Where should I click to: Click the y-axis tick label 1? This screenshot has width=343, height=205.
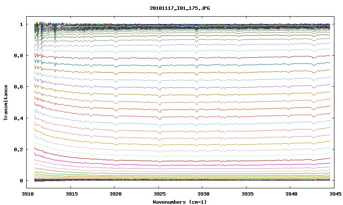(x=21, y=24)
